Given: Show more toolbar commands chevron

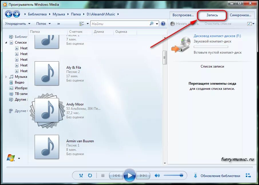Looking at the screenshot, I should (x=58, y=24).
